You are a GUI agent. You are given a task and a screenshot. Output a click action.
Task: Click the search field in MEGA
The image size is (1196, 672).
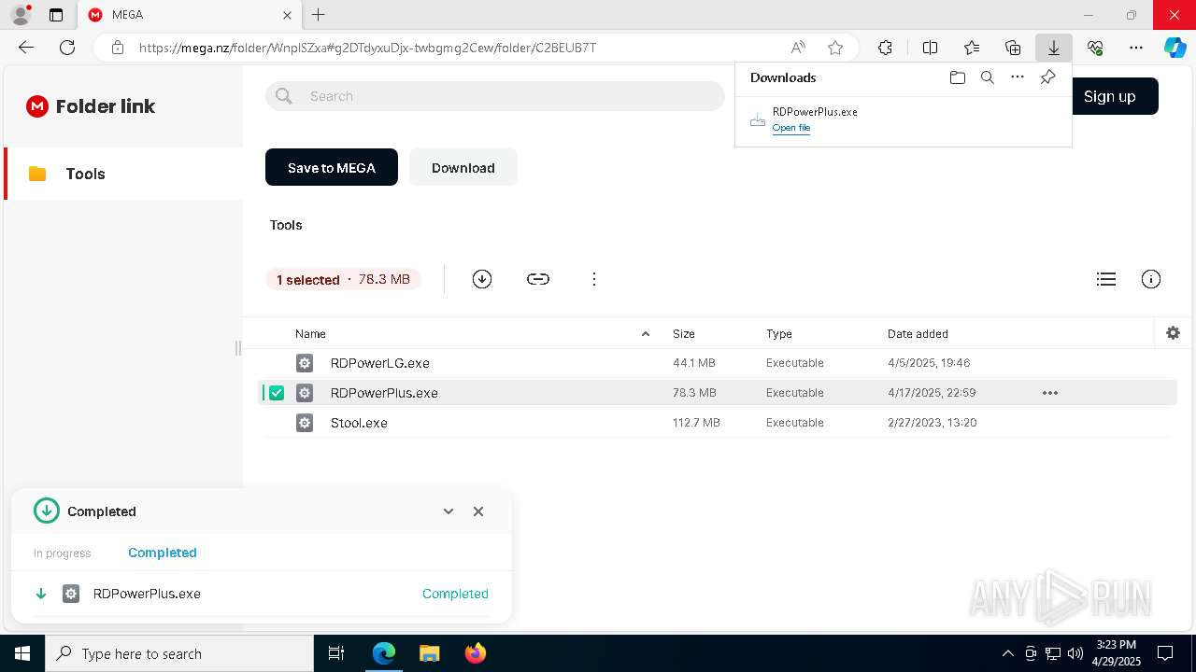click(495, 96)
